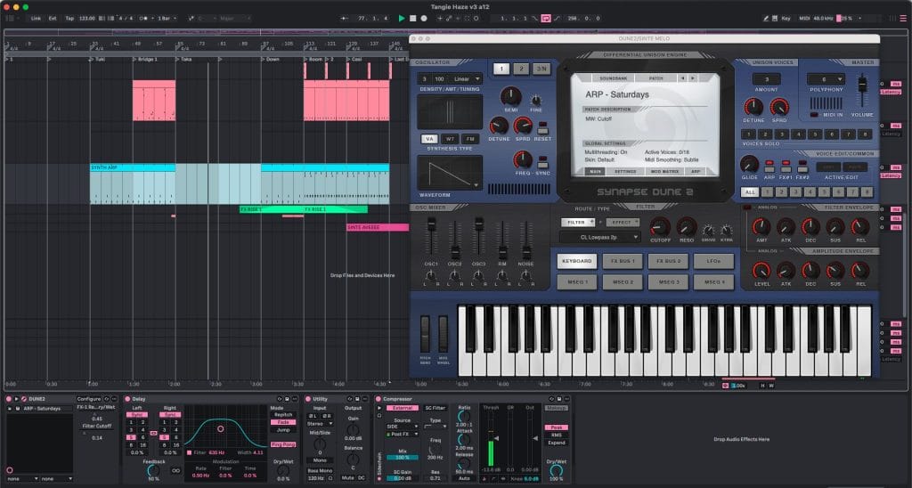This screenshot has height=488, width=912.
Task: Enable Ableton Link
Action: point(36,18)
